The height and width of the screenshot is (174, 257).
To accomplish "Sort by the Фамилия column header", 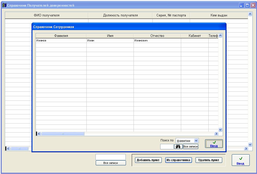I will point(61,36).
